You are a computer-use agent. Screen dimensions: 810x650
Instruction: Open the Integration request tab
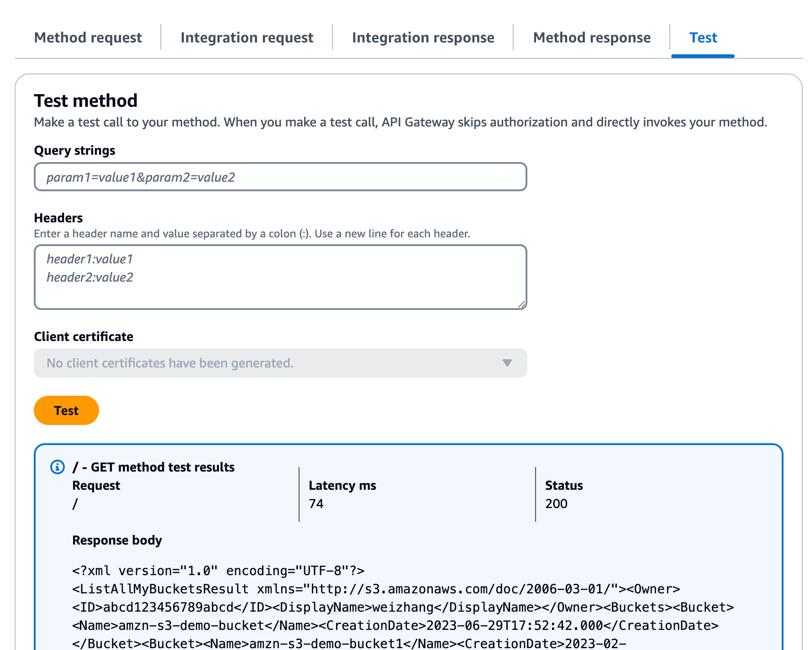tap(247, 37)
